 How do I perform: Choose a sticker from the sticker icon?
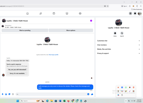[x=9, y=94]
